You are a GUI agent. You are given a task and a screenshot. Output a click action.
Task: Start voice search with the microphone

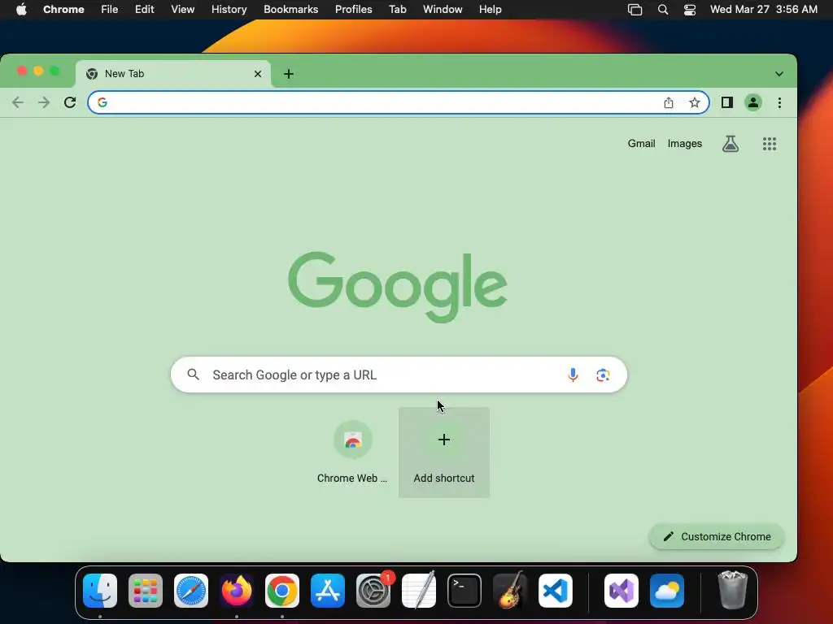click(573, 375)
